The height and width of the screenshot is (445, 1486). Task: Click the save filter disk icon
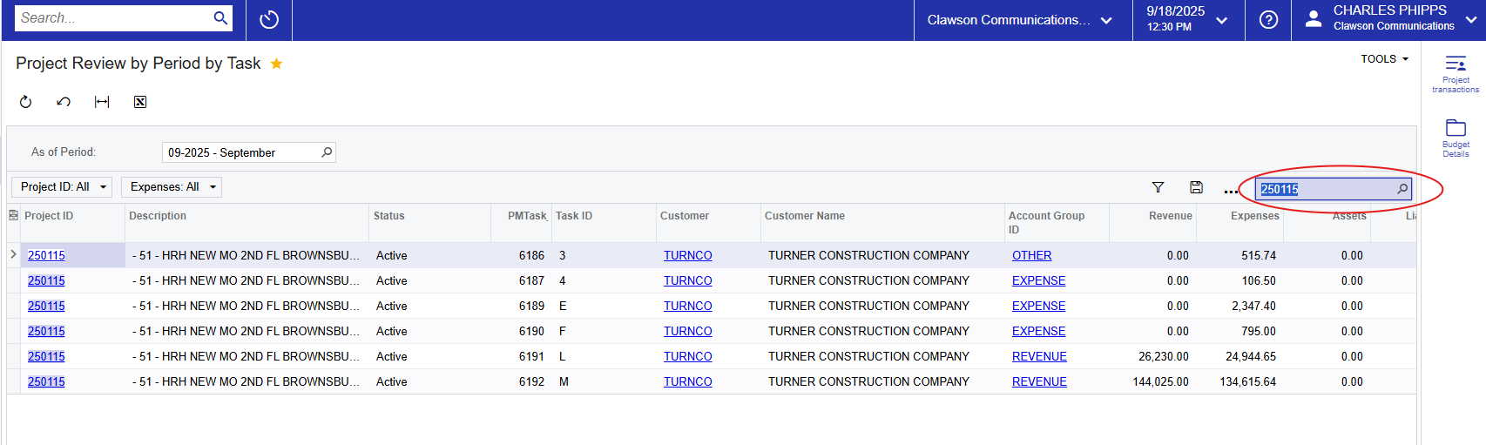coord(1196,187)
